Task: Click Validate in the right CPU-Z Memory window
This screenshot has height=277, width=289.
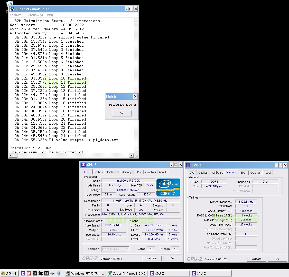Action: 256,259
